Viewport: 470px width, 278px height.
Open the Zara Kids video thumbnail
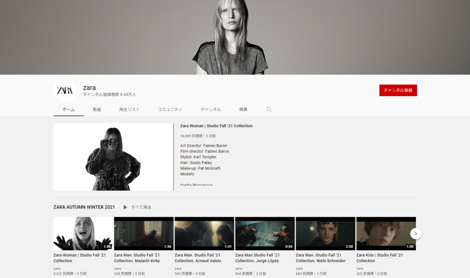point(386,234)
